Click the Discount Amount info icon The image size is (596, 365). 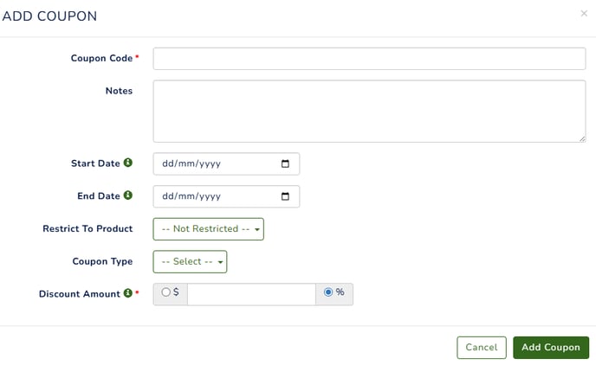click(x=128, y=293)
